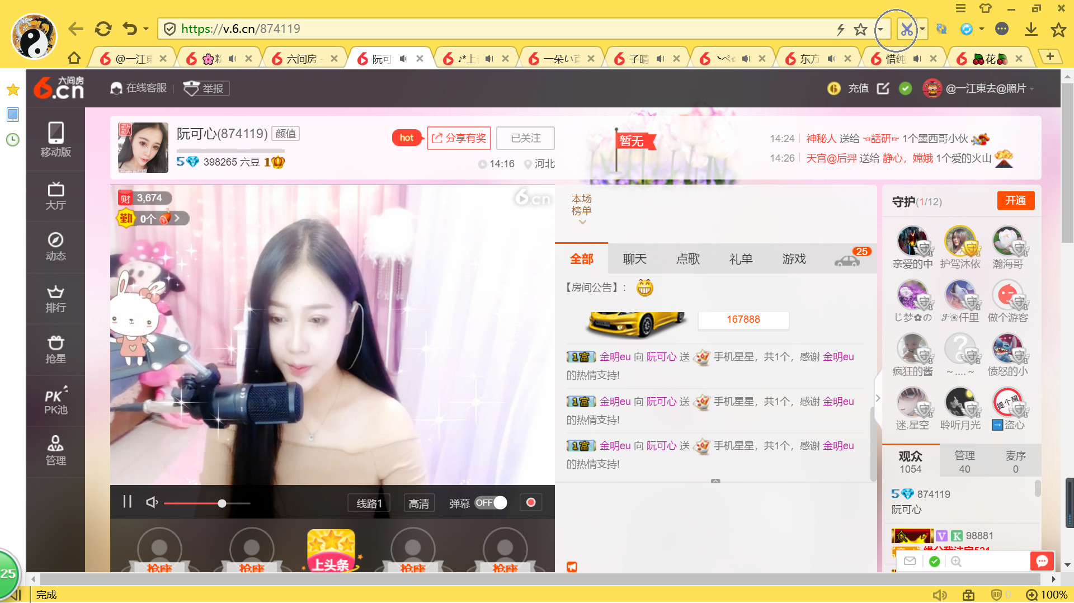Open PK池 in sidebar
The width and height of the screenshot is (1074, 603).
click(55, 401)
